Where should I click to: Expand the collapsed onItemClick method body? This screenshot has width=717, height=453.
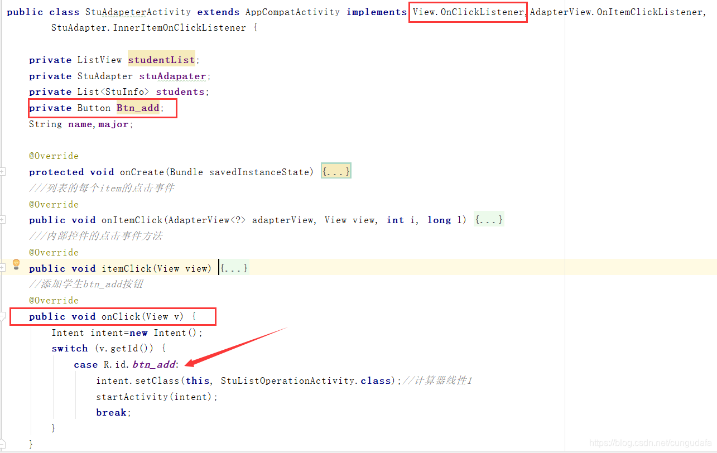point(489,220)
